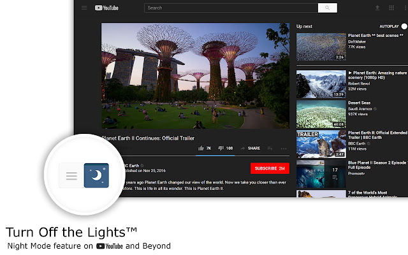
Task: Click the 'Up next' heading
Action: [304, 26]
